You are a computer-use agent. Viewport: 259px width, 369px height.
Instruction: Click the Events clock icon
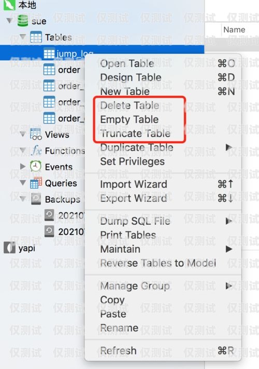click(36, 167)
